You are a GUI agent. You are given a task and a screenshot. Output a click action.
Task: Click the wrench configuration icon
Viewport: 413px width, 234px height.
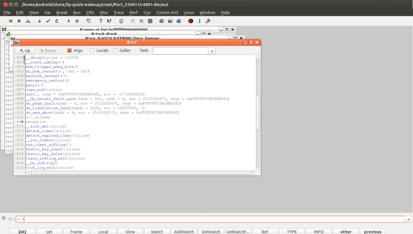click(x=208, y=21)
